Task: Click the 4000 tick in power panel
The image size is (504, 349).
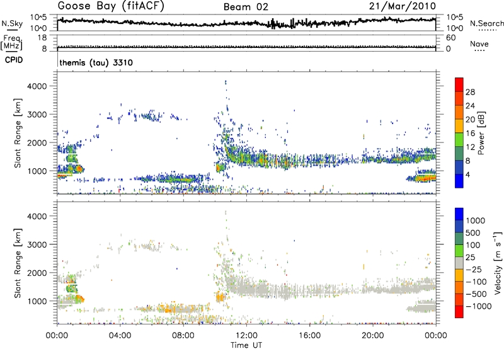Action: 37,86
